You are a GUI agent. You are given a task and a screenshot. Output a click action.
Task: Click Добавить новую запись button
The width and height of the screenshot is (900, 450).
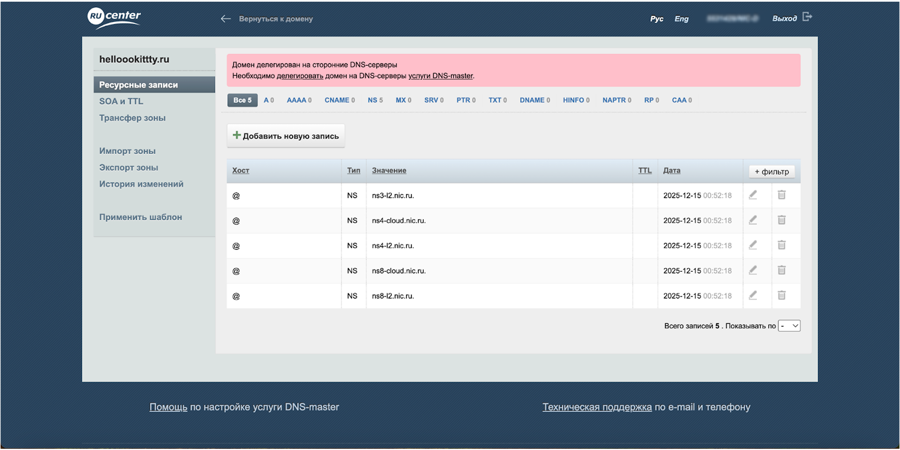pos(286,136)
